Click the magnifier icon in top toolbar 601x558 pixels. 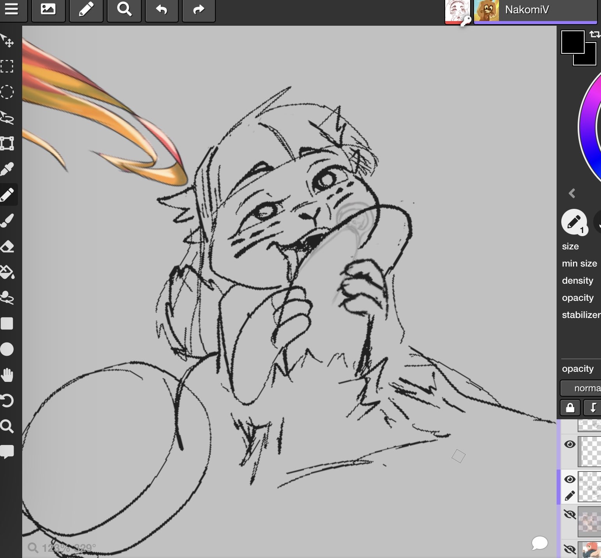(x=124, y=9)
